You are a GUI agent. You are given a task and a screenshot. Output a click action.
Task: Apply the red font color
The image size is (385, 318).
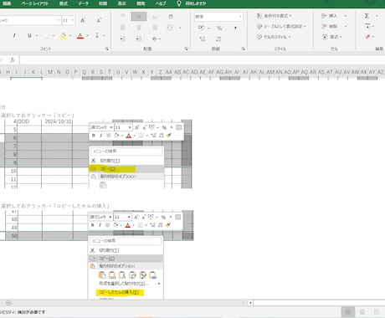80,36
